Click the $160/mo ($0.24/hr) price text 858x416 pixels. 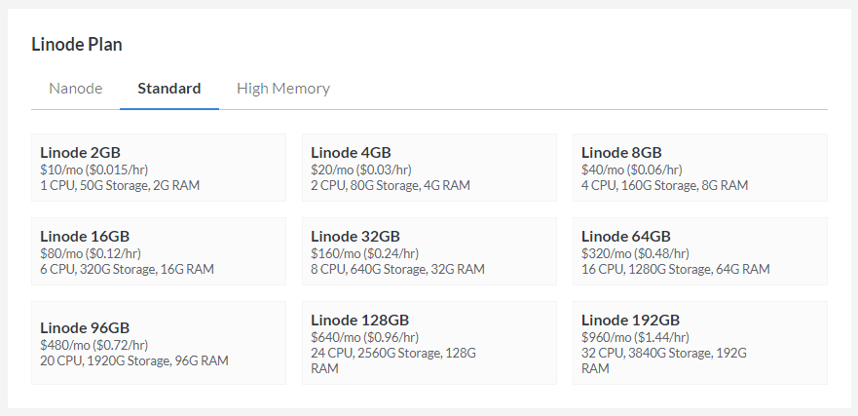[x=365, y=253]
